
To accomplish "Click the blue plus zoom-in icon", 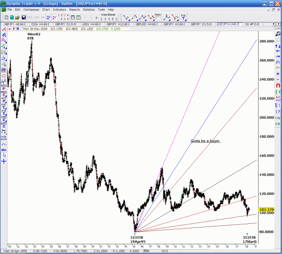I will [x=278, y=74].
